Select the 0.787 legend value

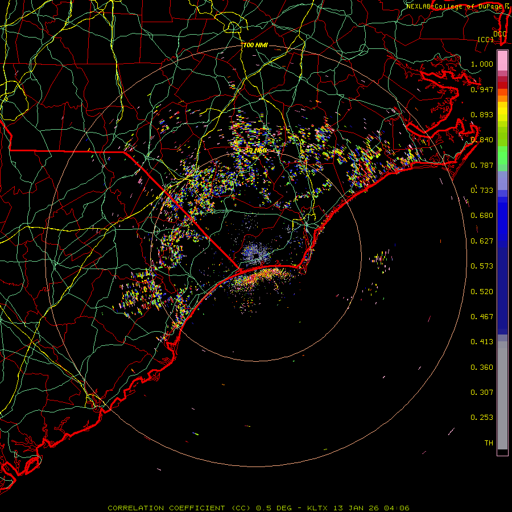point(482,165)
